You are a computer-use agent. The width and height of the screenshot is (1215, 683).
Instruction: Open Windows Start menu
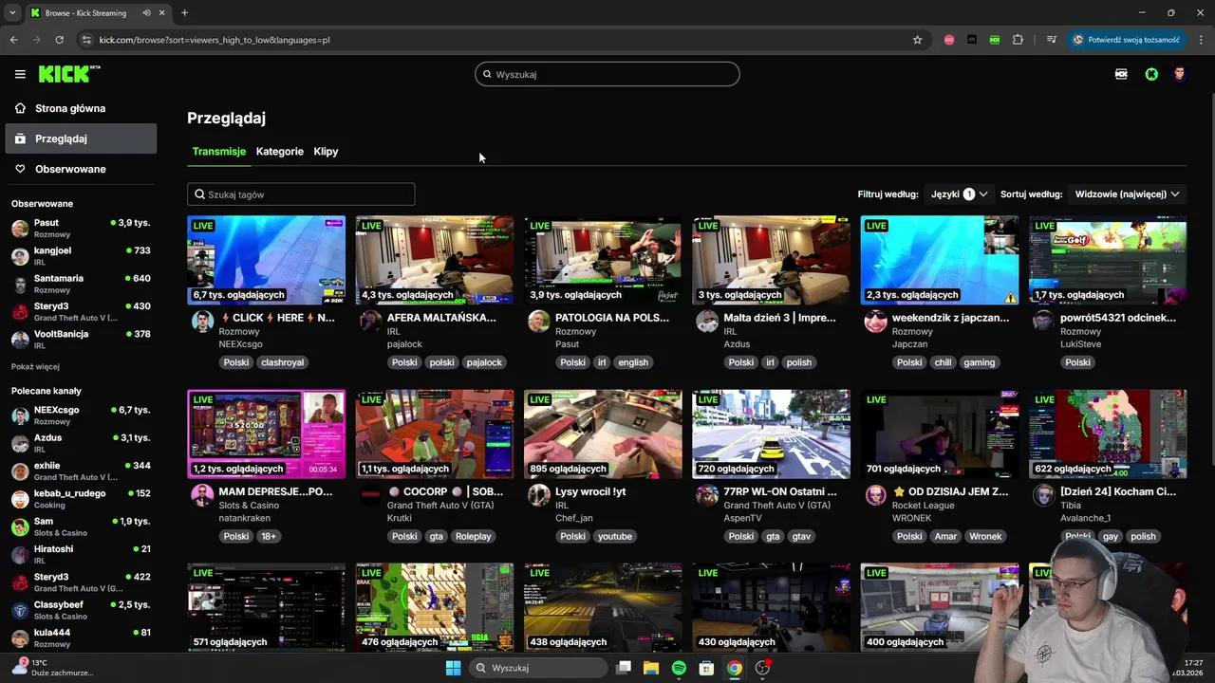453,668
